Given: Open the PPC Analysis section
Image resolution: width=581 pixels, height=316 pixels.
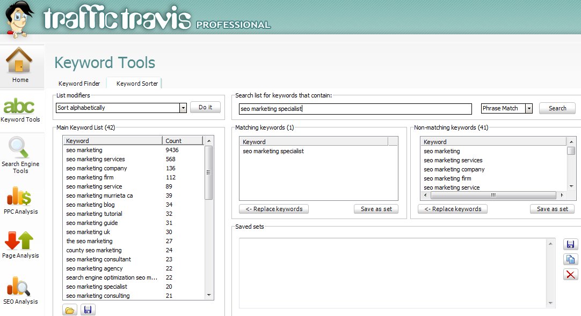Looking at the screenshot, I should pos(20,200).
